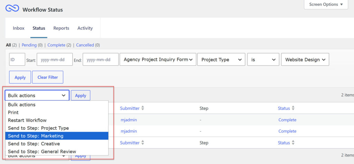This screenshot has height=164, width=354.
Task: Choose 'Bulk actions' option in list
Action: pyautogui.click(x=57, y=105)
